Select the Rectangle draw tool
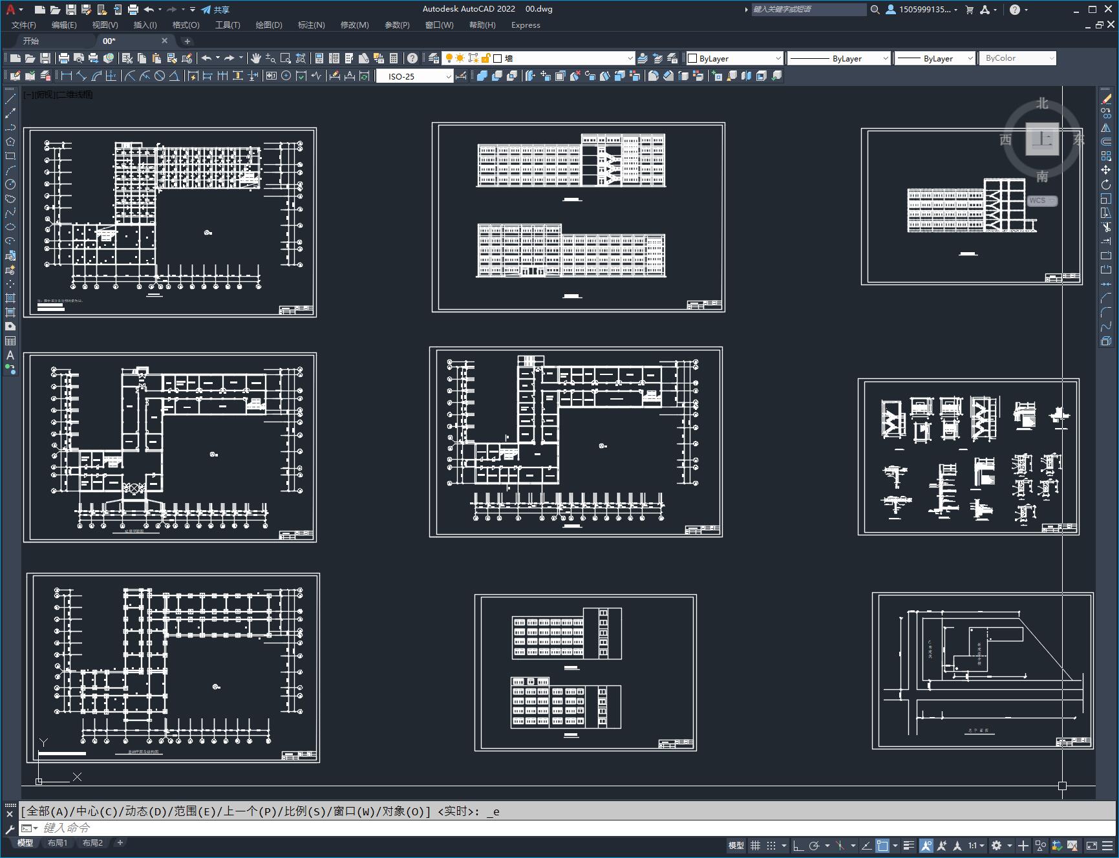The height and width of the screenshot is (858, 1119). [10, 156]
